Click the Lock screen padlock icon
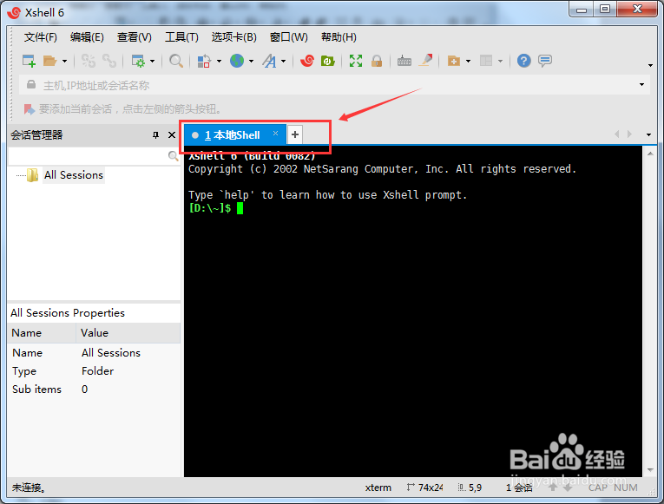 377,61
